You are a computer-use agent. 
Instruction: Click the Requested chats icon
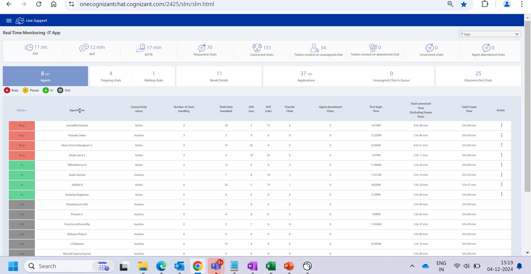point(202,48)
